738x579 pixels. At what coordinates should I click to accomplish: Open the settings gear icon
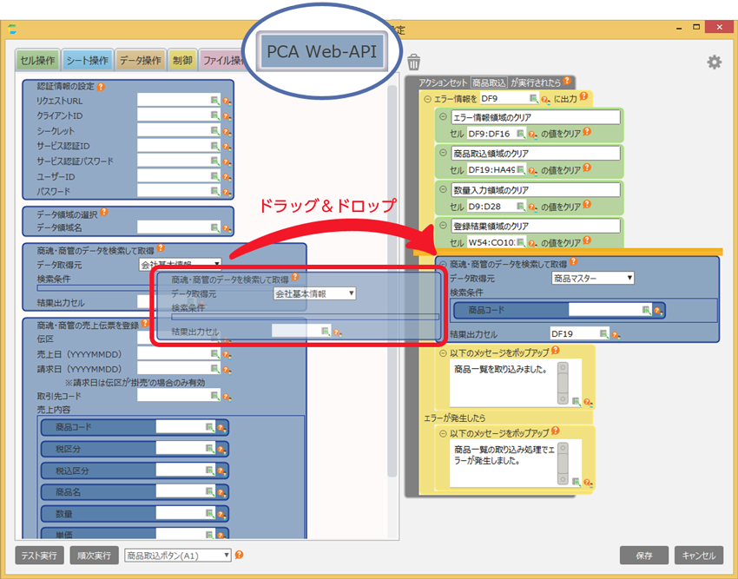714,63
